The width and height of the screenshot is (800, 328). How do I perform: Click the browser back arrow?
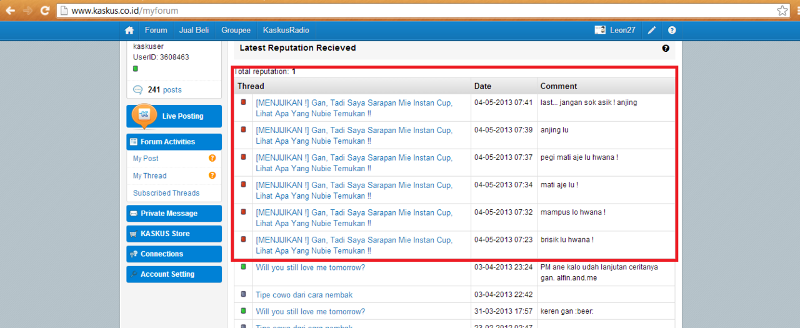(10, 11)
